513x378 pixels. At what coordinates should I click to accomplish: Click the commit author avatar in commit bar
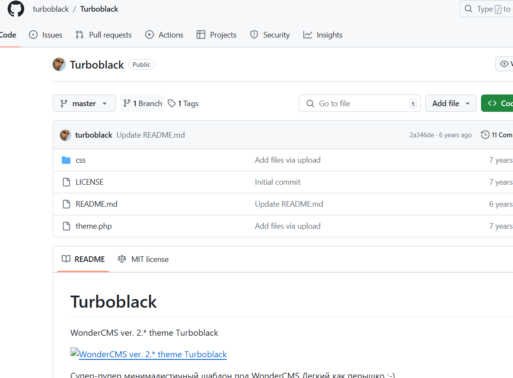coord(65,135)
